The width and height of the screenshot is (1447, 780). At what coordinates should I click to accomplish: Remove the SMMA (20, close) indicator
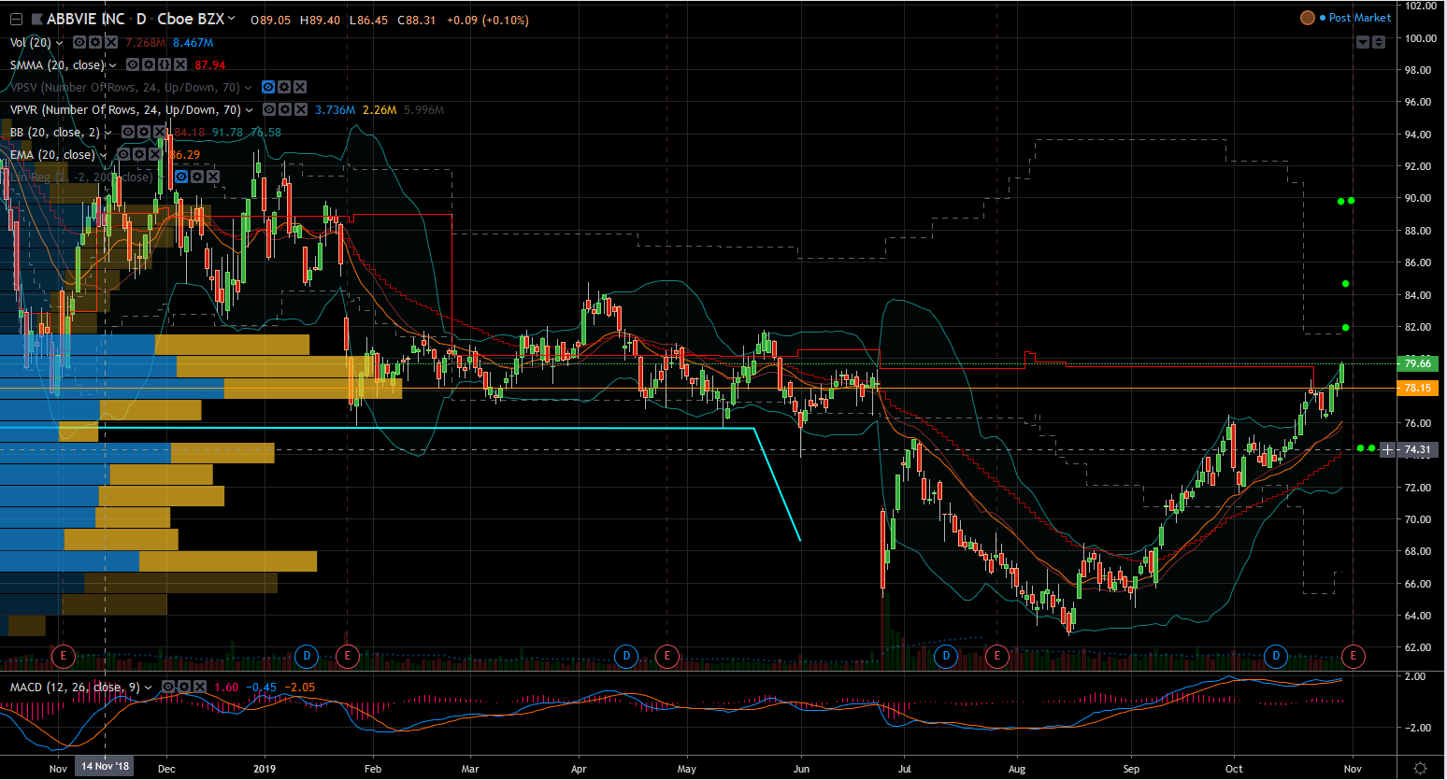click(179, 65)
